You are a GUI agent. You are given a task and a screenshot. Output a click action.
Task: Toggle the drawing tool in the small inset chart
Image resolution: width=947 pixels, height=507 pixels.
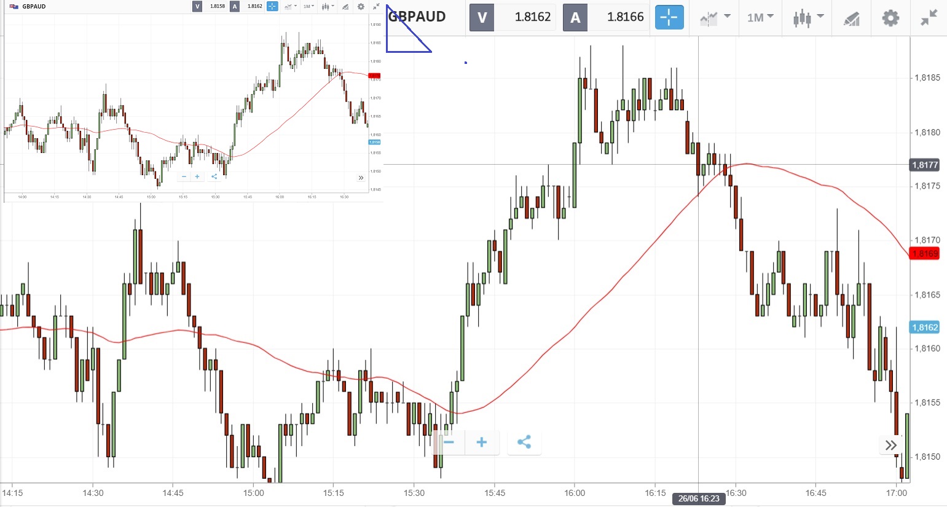click(x=345, y=7)
